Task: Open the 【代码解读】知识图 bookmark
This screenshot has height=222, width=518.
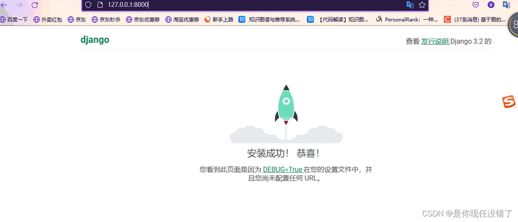Action: 338,19
